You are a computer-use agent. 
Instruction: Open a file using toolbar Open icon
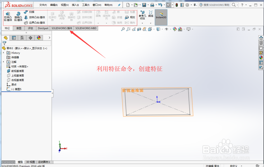pyautogui.click(x=136, y=5)
